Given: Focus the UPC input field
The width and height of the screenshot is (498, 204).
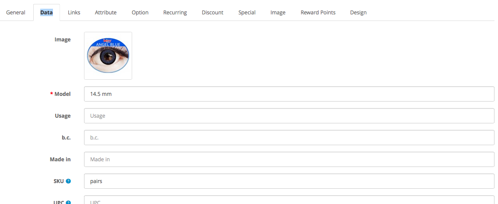Looking at the screenshot, I should (289, 200).
